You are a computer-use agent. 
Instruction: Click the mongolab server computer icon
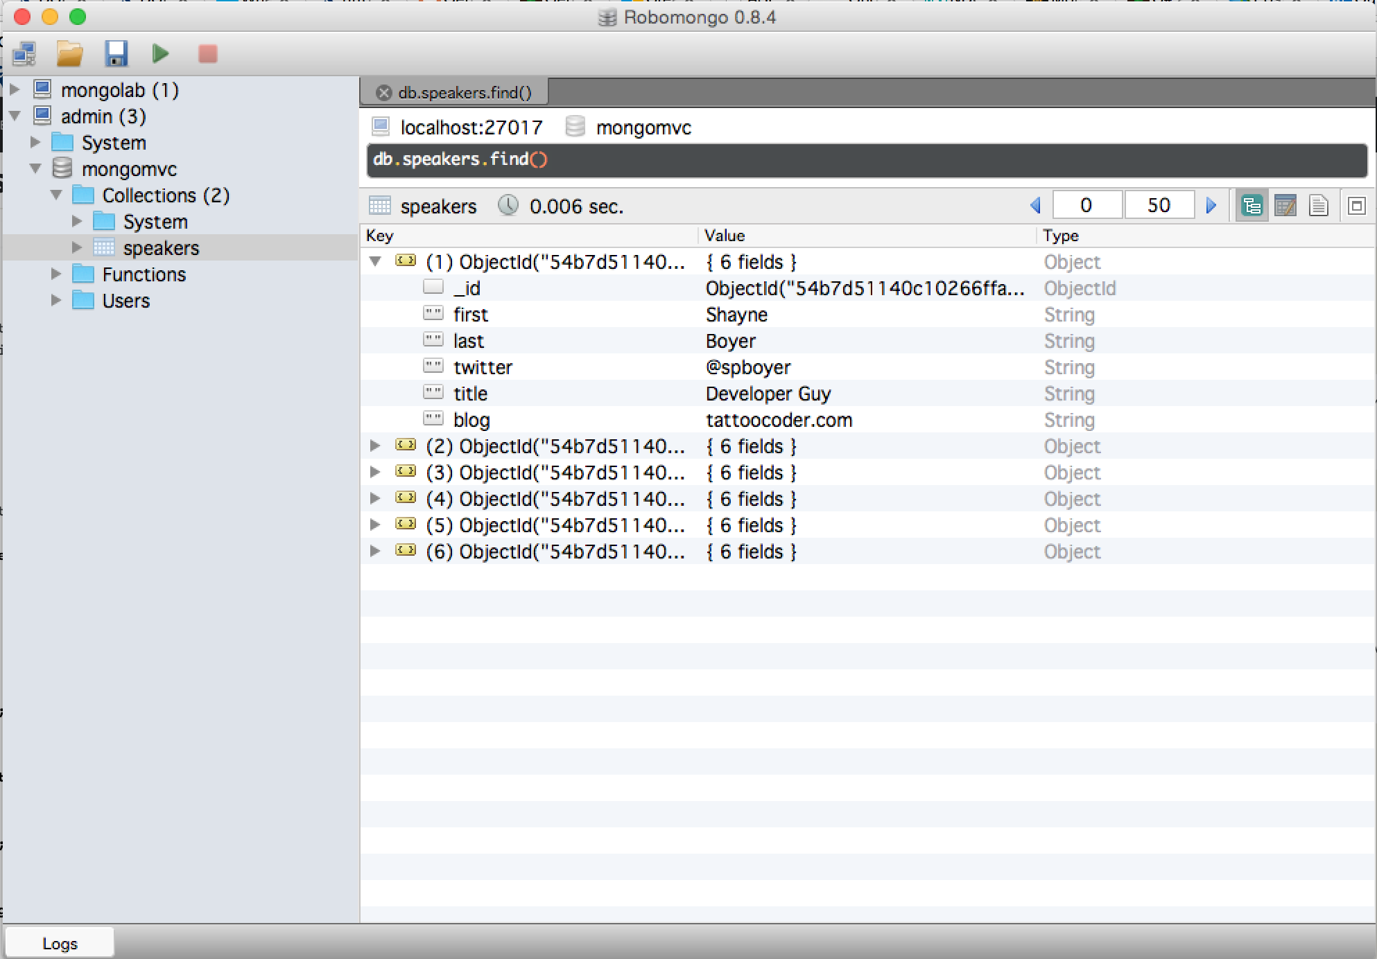(43, 89)
